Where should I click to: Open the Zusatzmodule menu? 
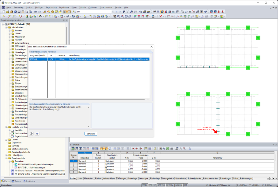[x=106, y=7]
